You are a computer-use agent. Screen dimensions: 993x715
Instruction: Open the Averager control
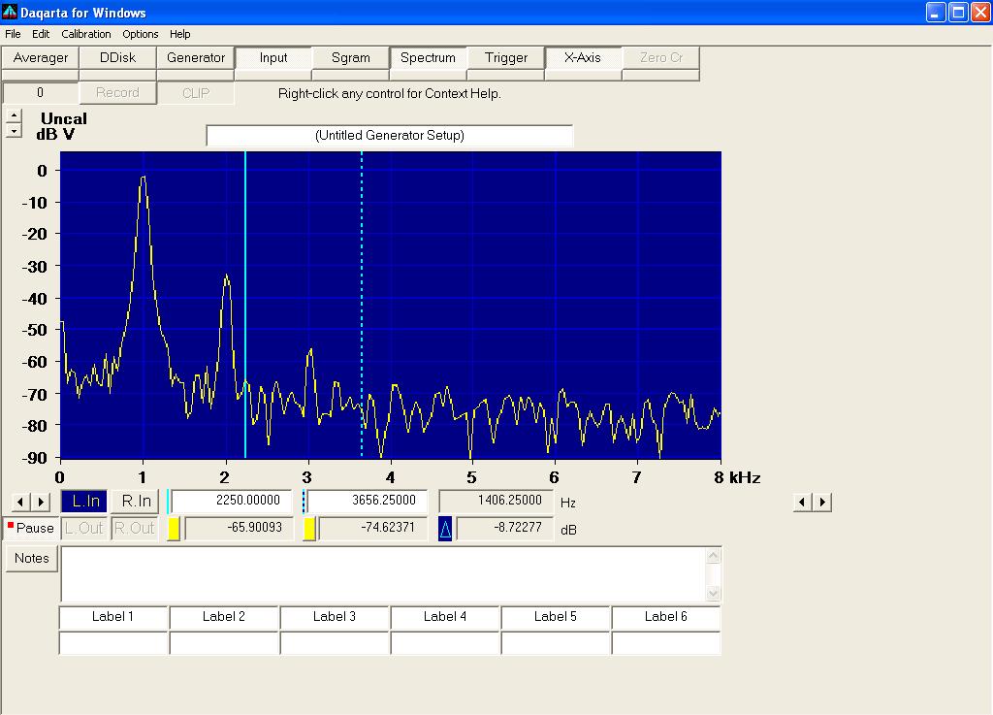[41, 58]
